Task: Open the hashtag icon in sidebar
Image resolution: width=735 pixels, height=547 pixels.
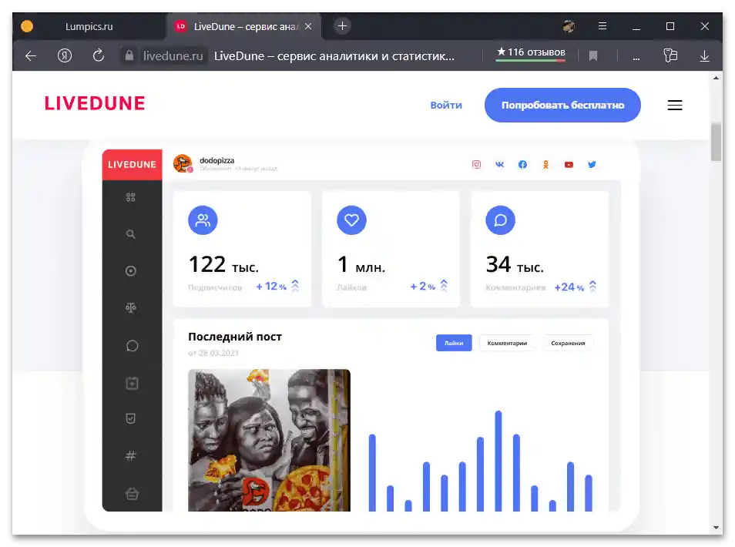Action: click(131, 455)
